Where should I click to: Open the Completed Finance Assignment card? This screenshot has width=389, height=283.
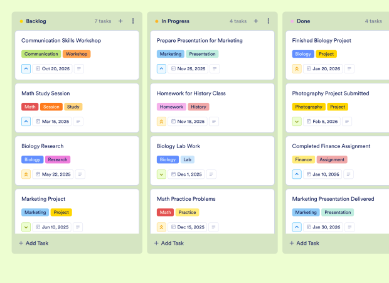click(x=331, y=146)
